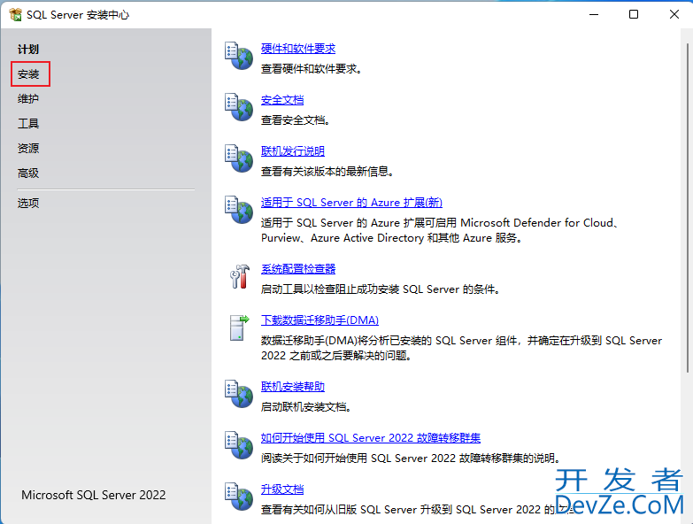Click the SQL Server 安装中心 window title
The image size is (693, 524).
(x=78, y=15)
